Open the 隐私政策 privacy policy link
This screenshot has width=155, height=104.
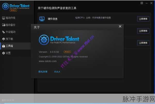pos(43,71)
